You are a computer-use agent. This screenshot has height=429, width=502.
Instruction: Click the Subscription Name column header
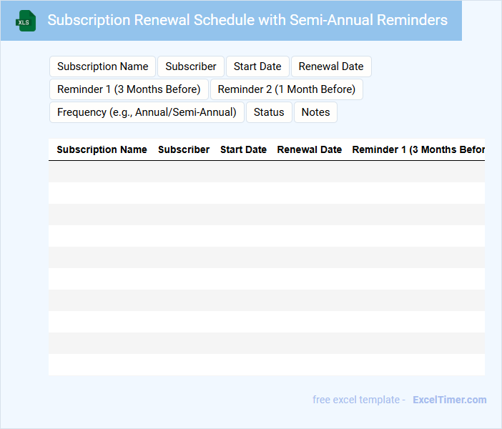point(102,149)
